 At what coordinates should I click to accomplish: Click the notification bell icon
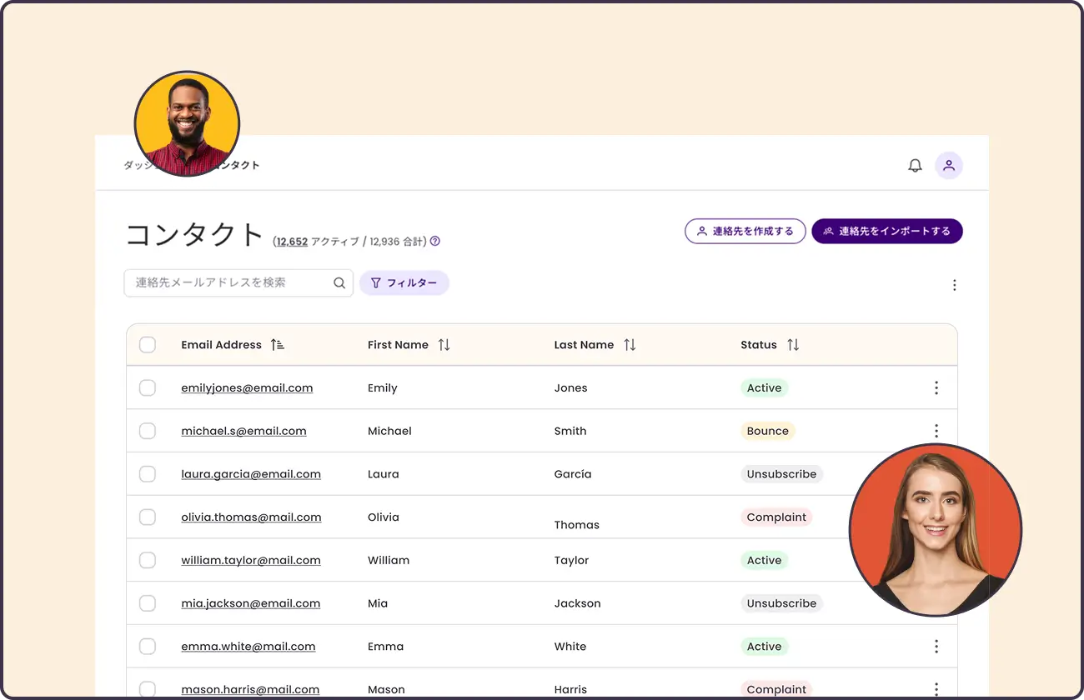[x=915, y=166]
